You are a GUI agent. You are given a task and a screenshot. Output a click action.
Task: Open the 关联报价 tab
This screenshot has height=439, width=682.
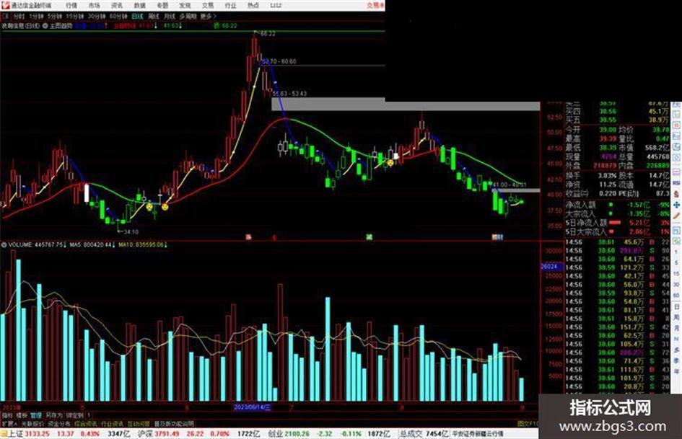(x=32, y=423)
